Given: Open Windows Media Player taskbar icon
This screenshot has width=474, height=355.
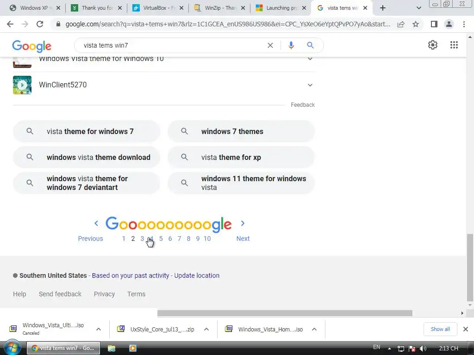Looking at the screenshot, I should pos(132,348).
